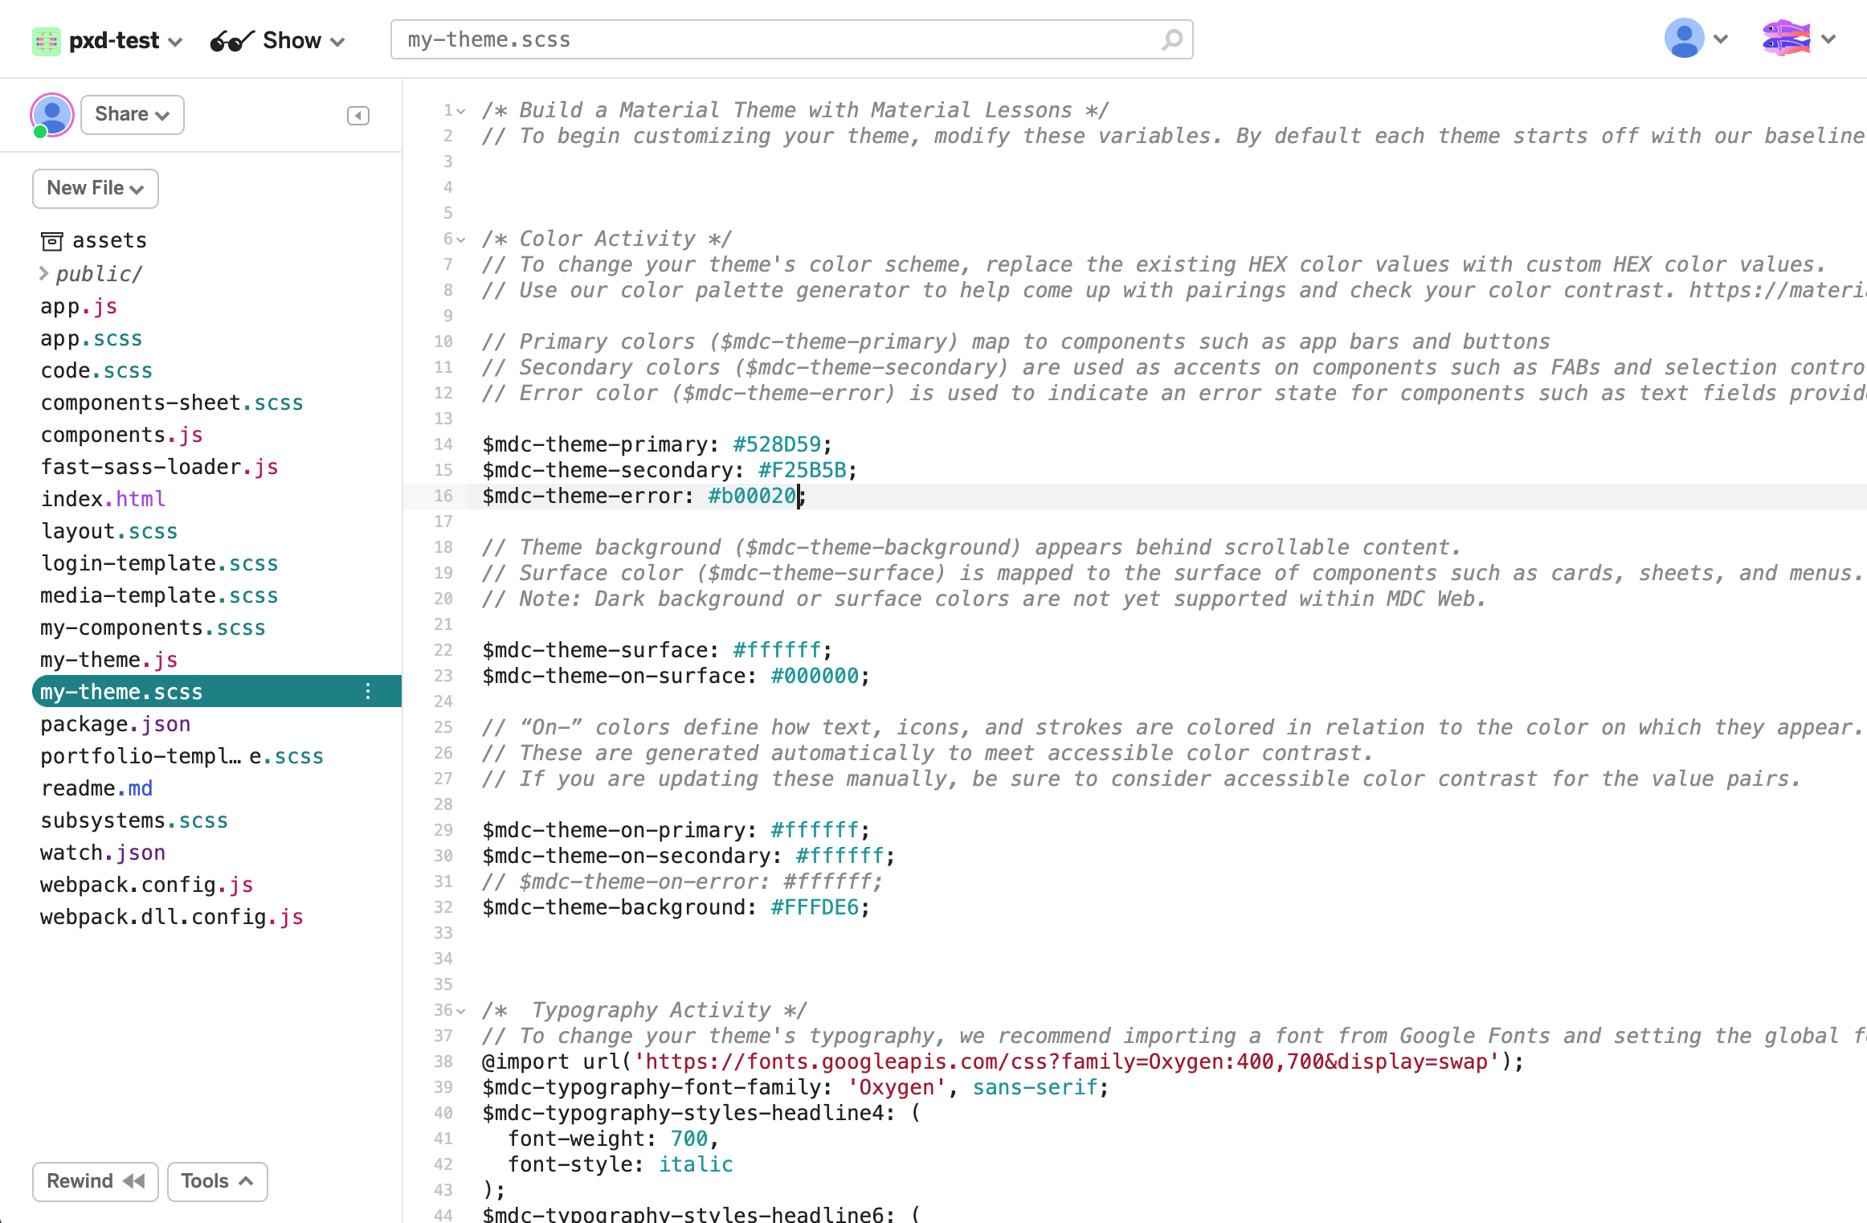The height and width of the screenshot is (1223, 1867).
Task: Click the sunglasses Show icon
Action: point(231,40)
